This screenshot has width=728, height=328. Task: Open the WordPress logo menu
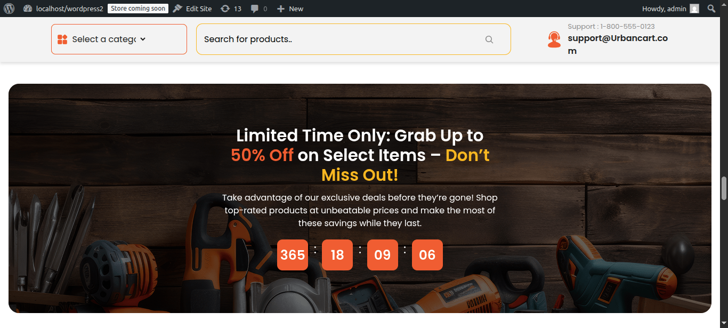pyautogui.click(x=9, y=9)
